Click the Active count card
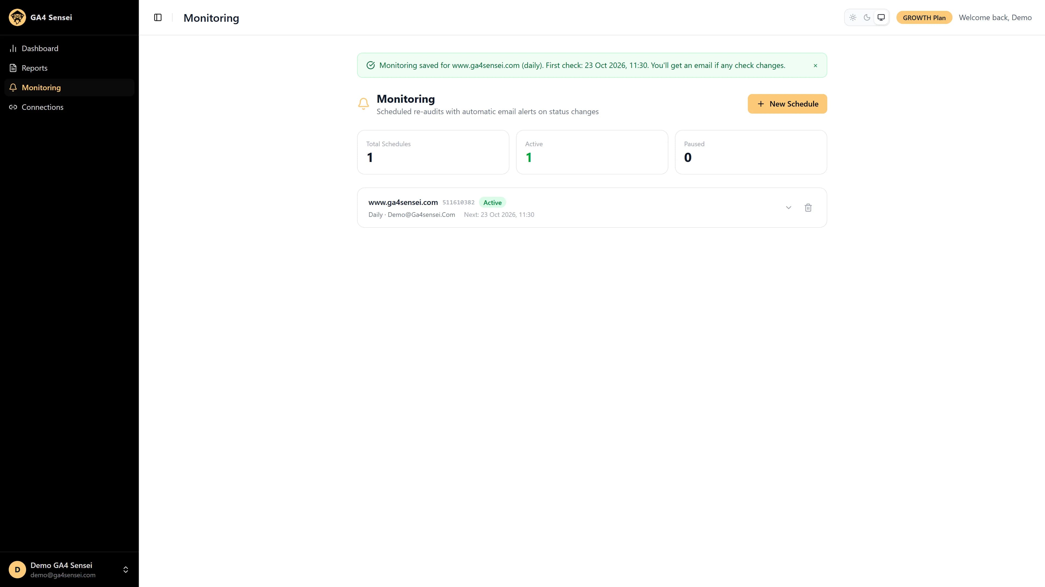Viewport: 1045px width, 587px height. [592, 152]
